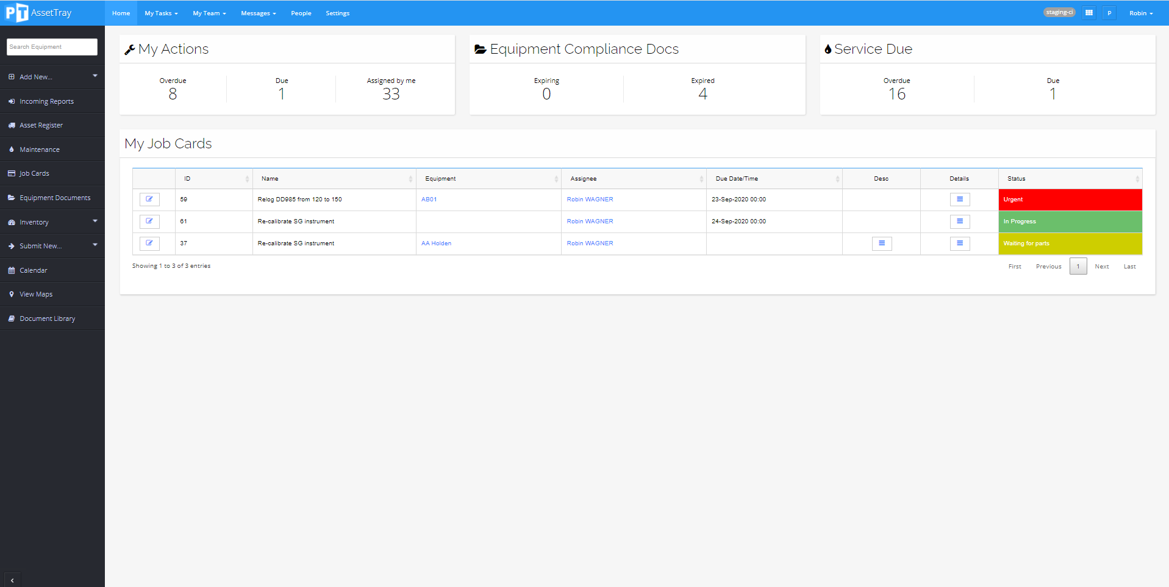
Task: Click the grid apps icon in top bar
Action: (x=1089, y=13)
